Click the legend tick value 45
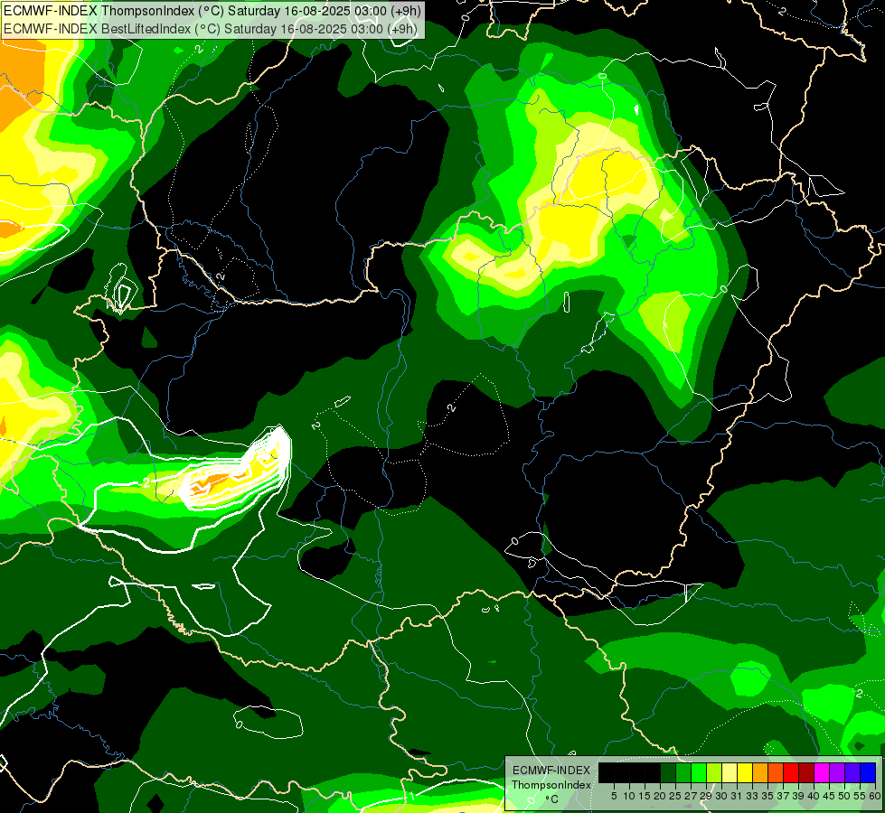885x813 pixels. (829, 796)
